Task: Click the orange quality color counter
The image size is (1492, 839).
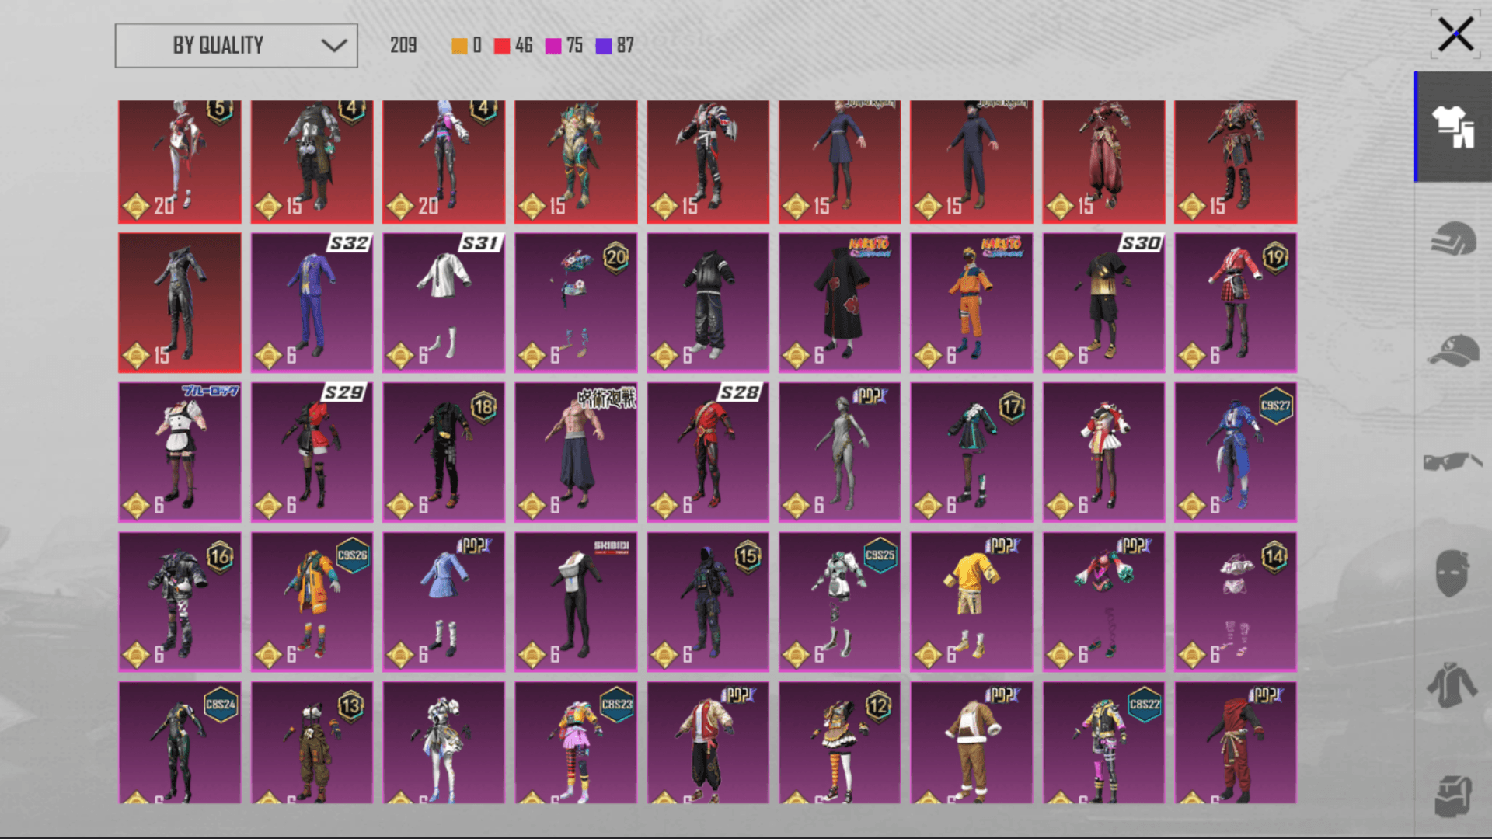Action: (466, 46)
